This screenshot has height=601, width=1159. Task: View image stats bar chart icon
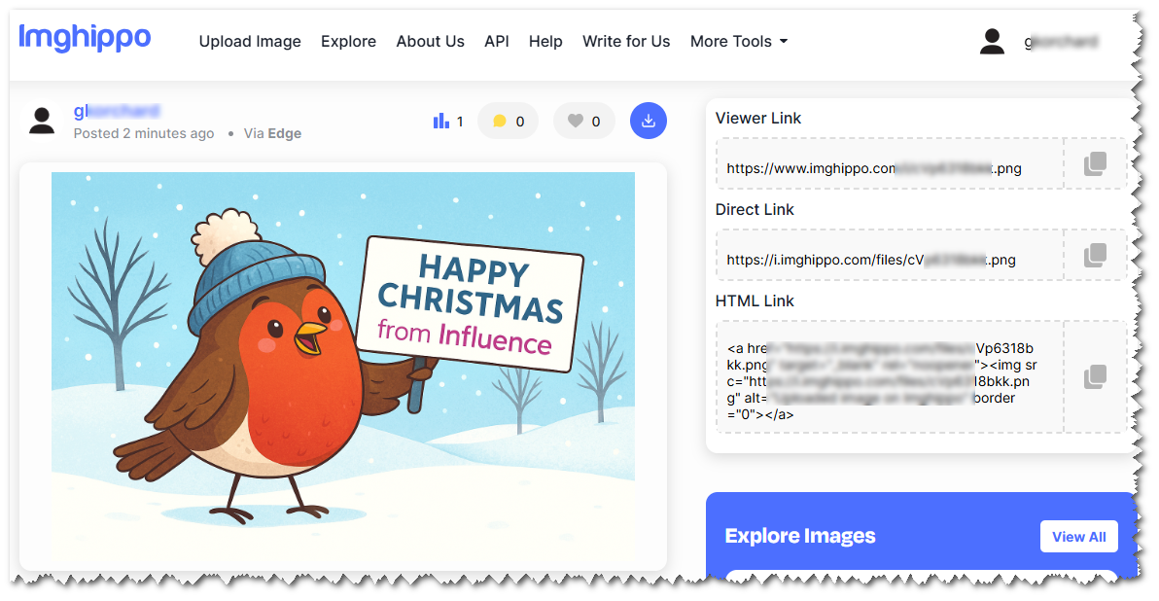click(441, 121)
